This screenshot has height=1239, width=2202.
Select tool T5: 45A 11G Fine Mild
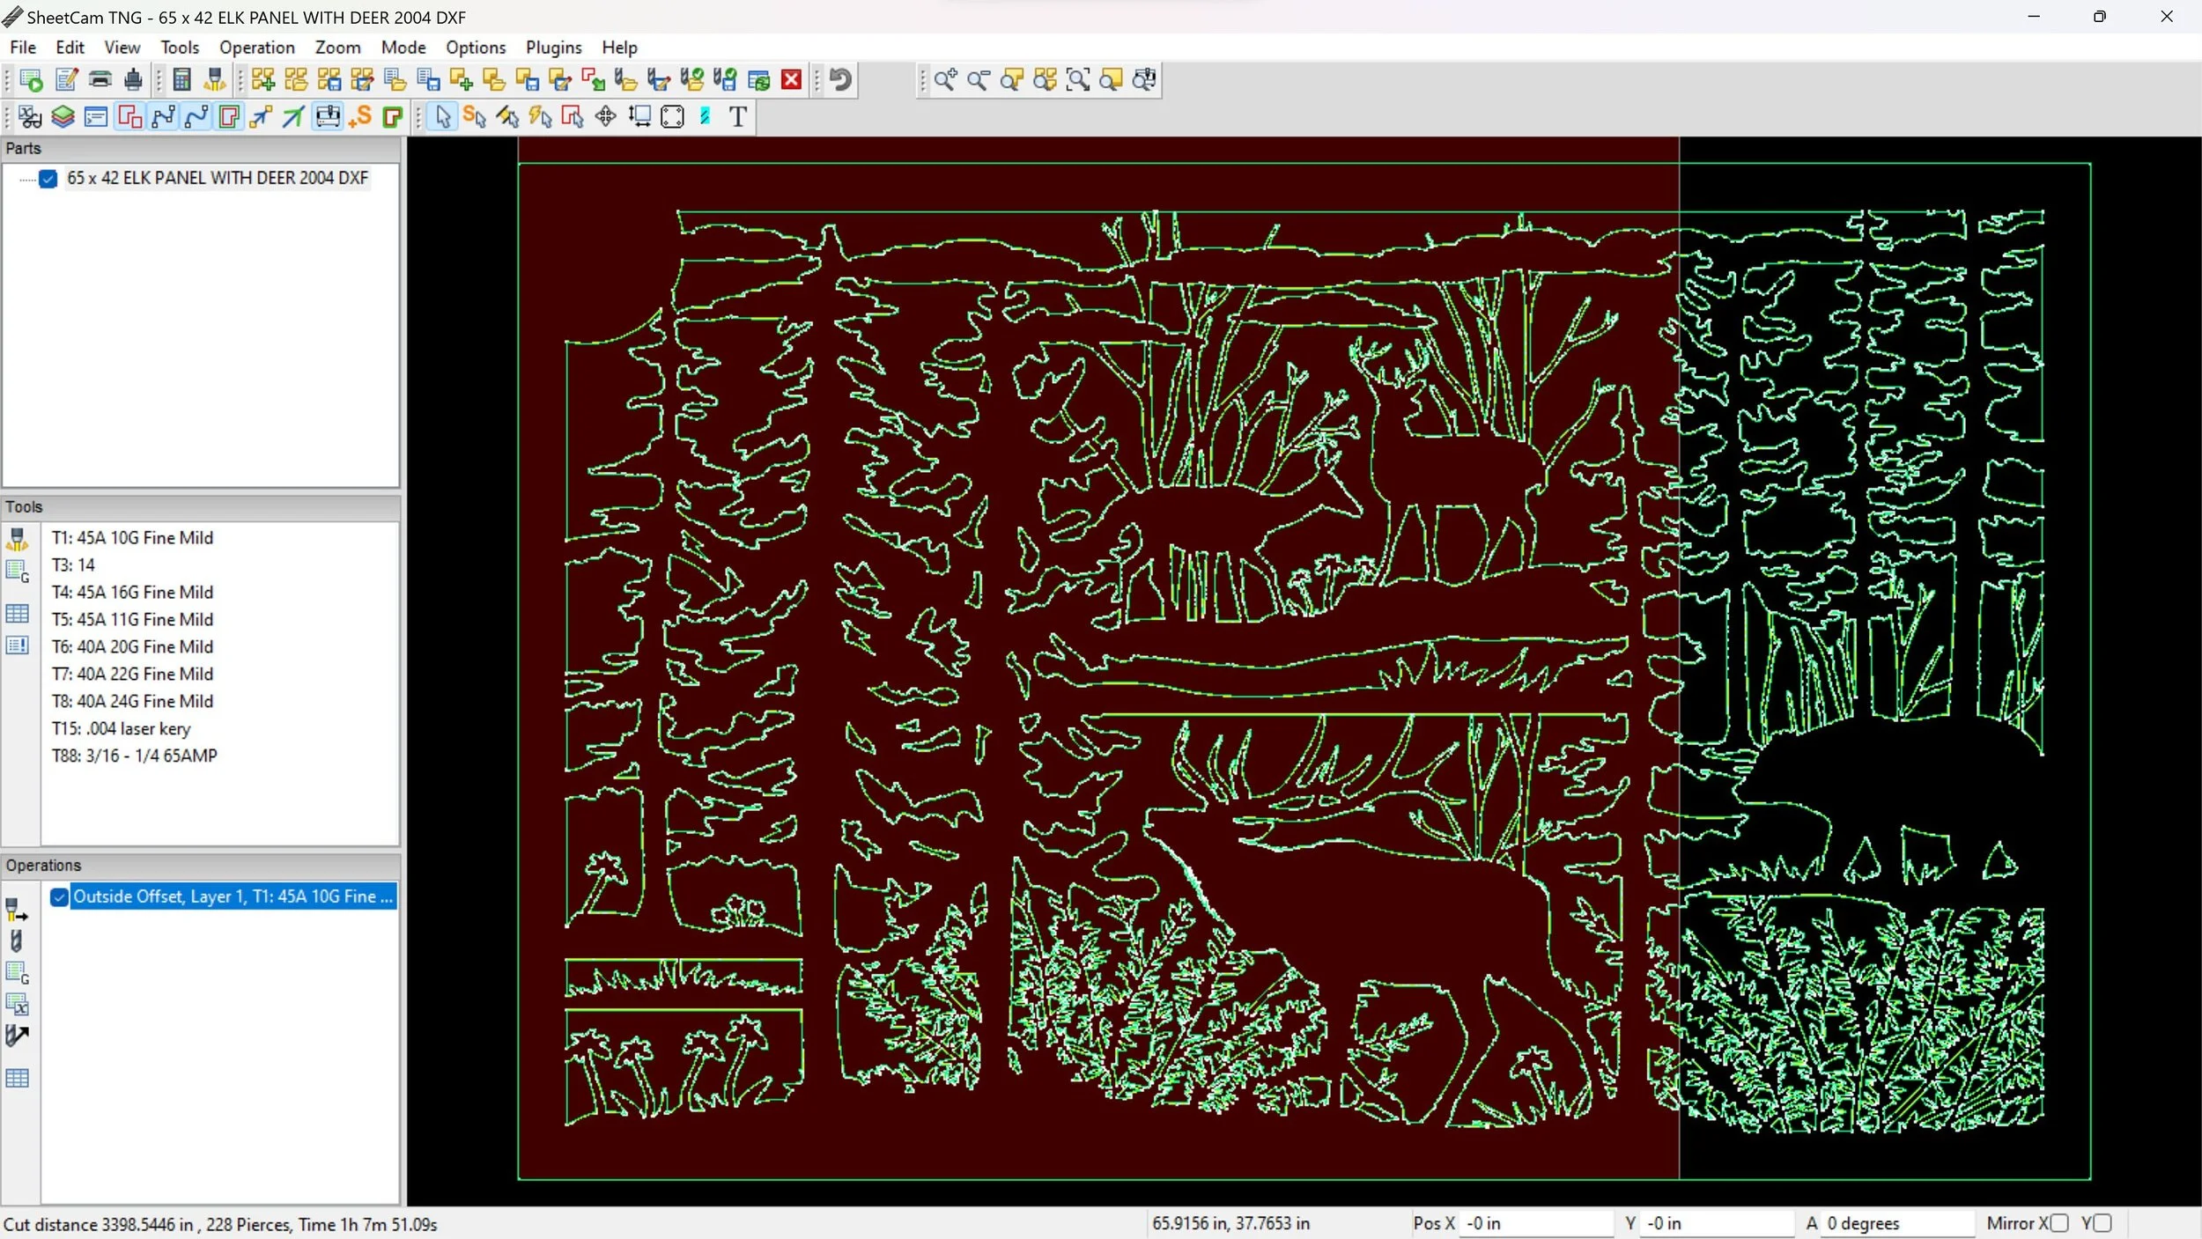tap(132, 620)
